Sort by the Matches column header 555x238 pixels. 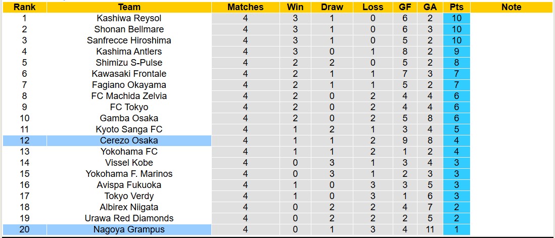coord(245,7)
